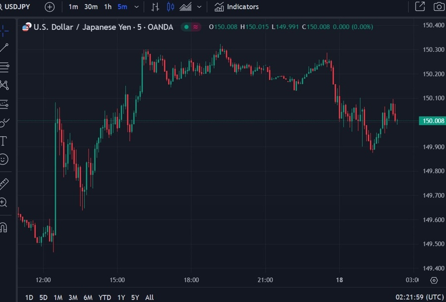Open chart settings gear icon
The image size is (446, 302).
click(434, 280)
